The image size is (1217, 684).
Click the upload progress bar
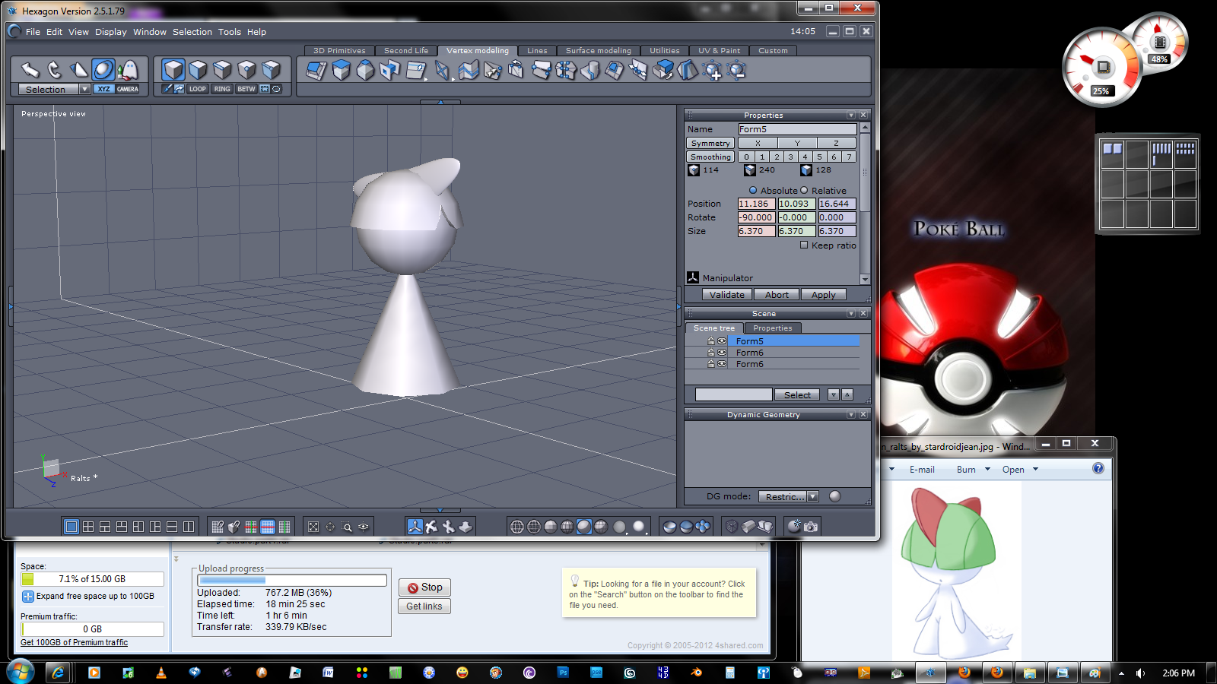(x=292, y=581)
